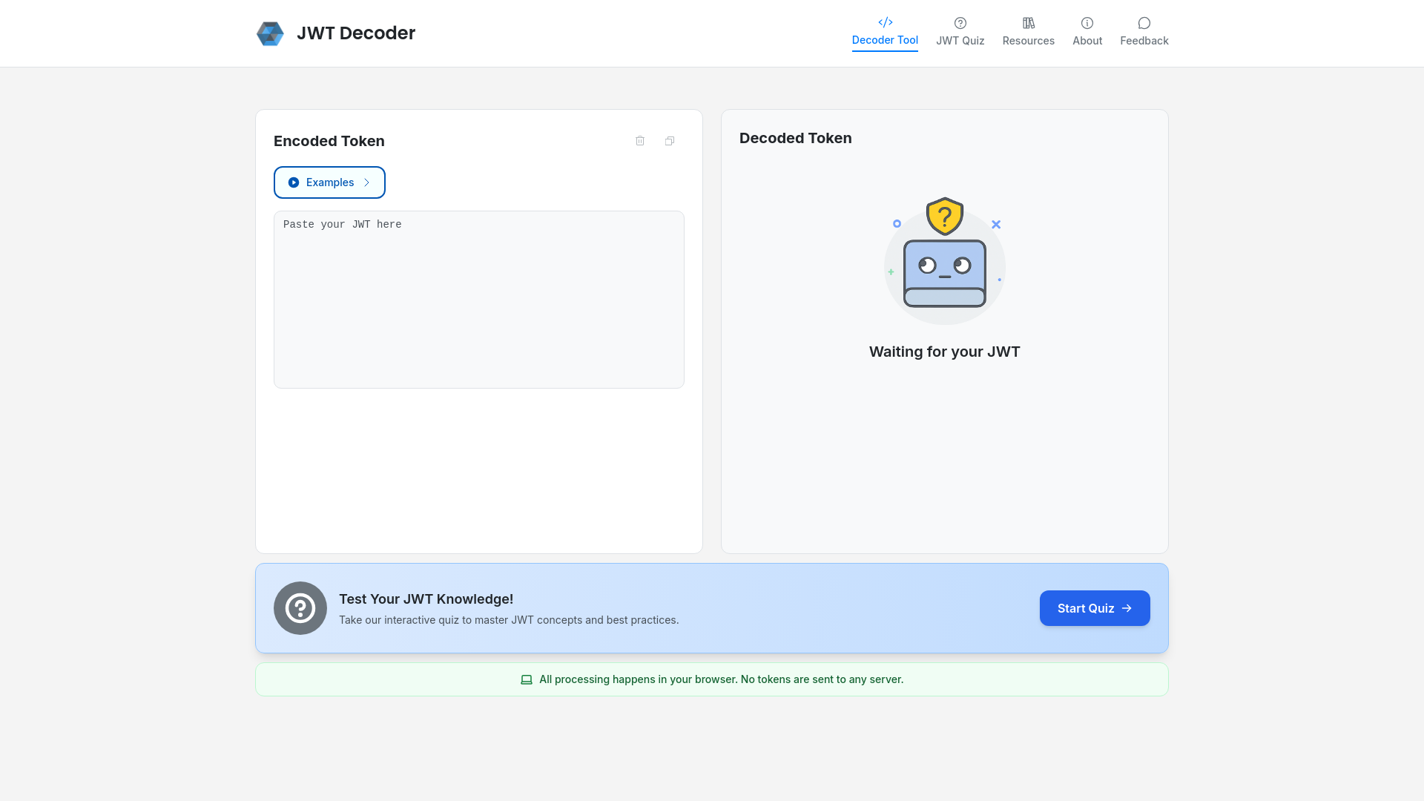Click the robot mascot illustration

pyautogui.click(x=945, y=260)
